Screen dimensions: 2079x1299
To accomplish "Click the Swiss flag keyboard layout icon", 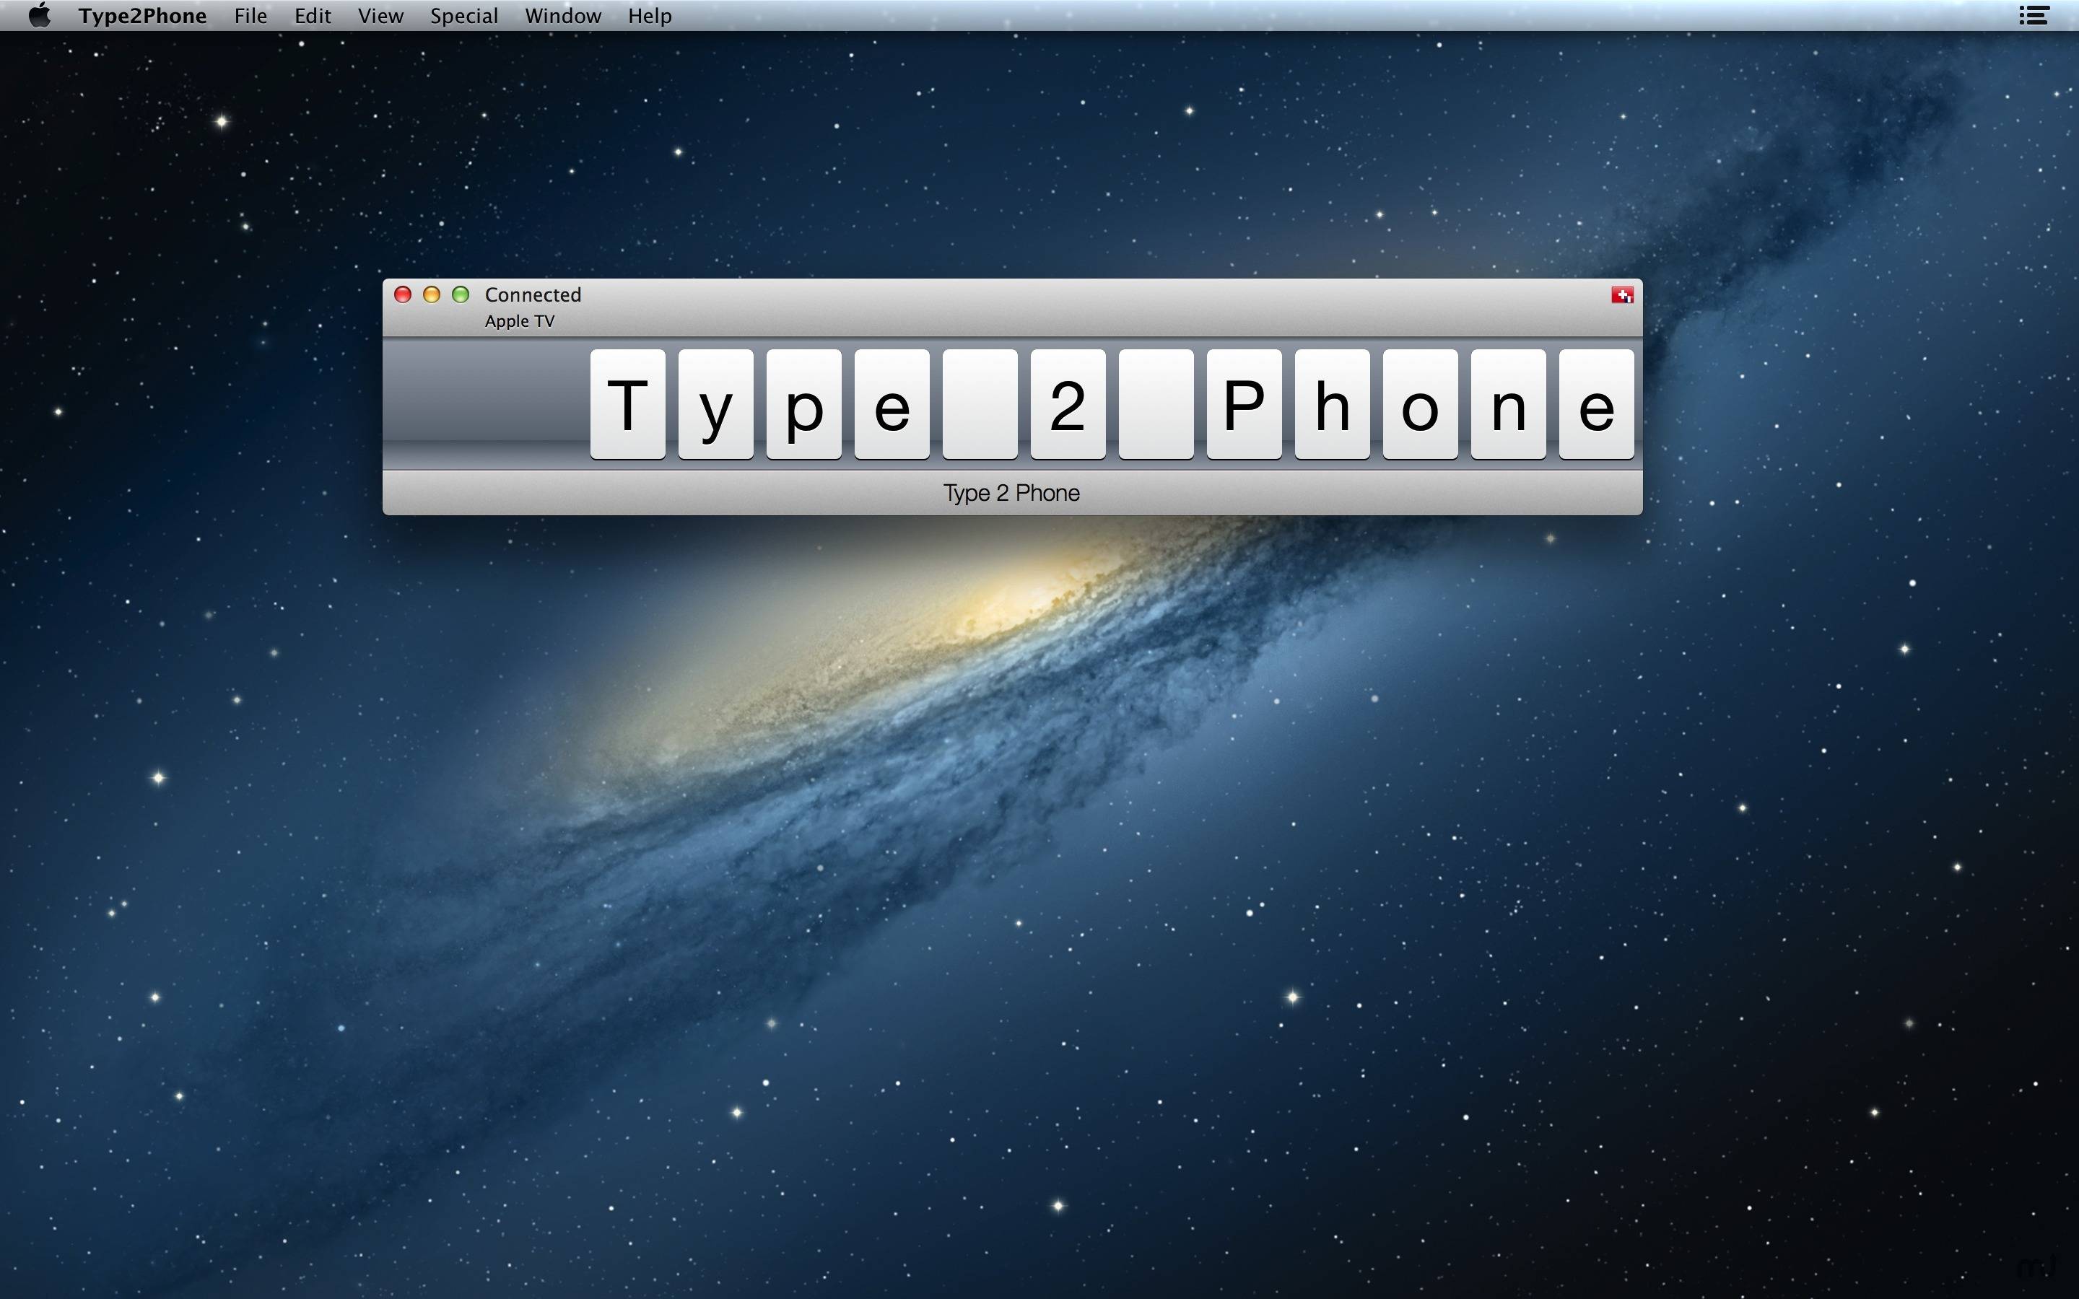I will tap(1621, 296).
